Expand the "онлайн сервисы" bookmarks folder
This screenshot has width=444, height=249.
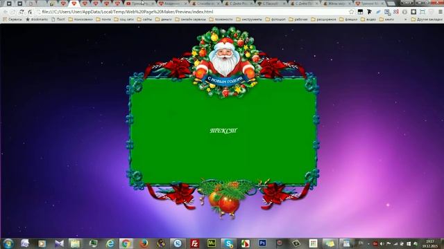(191, 19)
